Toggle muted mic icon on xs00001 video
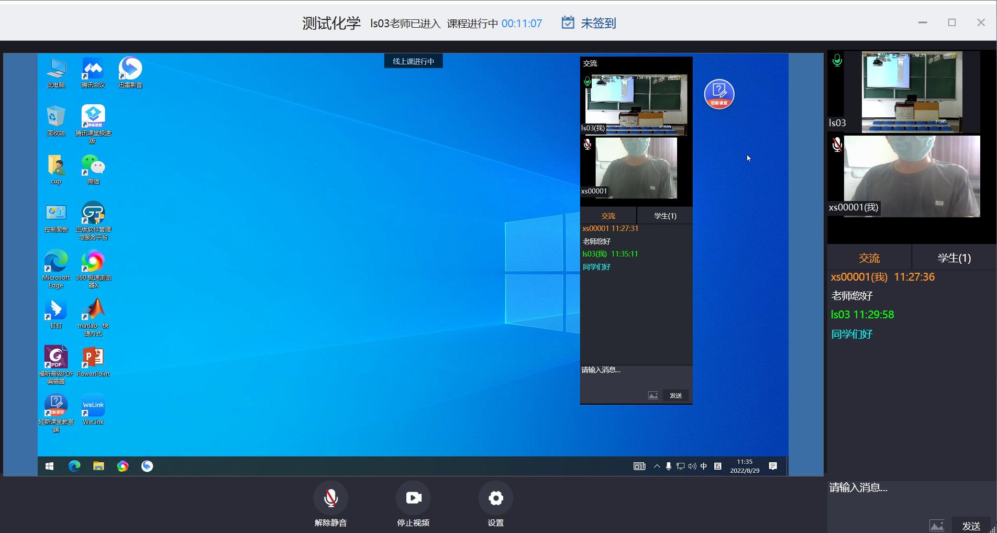997x533 pixels. tap(837, 145)
